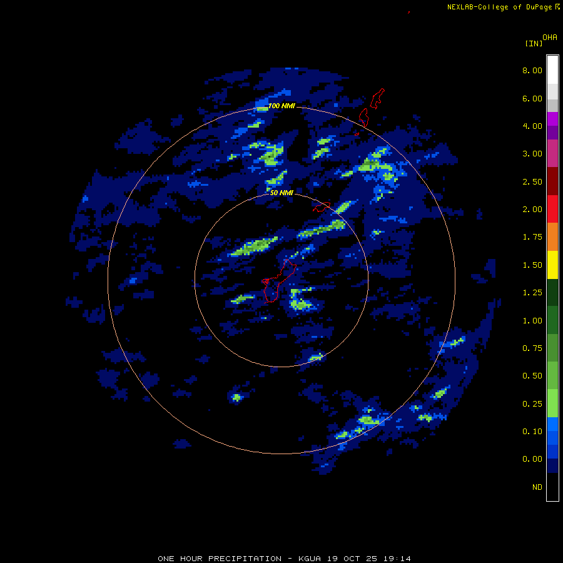Viewport: 563px width, 563px height.
Task: Click the 6.00 legend value
Action: [x=532, y=98]
